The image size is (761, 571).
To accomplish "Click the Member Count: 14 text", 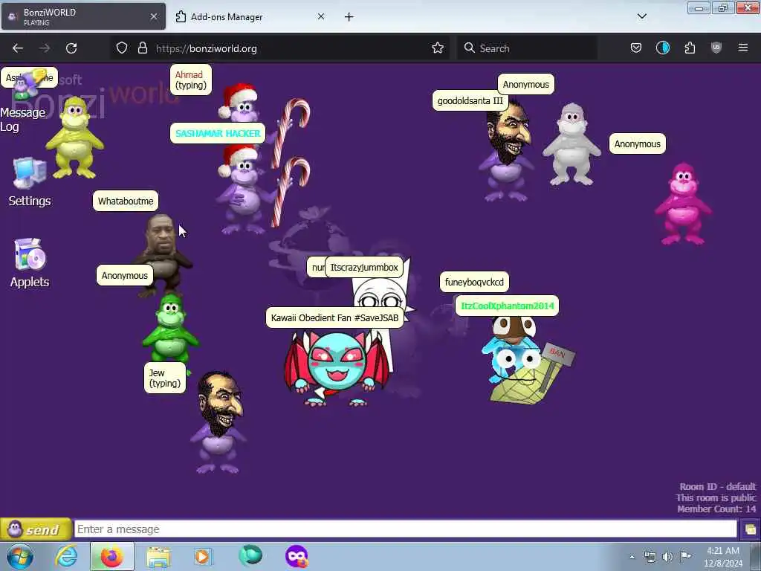I will click(x=716, y=509).
